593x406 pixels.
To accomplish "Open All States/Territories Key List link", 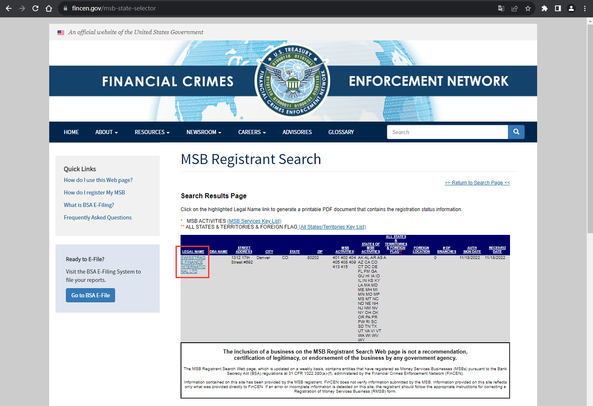I will [332, 227].
